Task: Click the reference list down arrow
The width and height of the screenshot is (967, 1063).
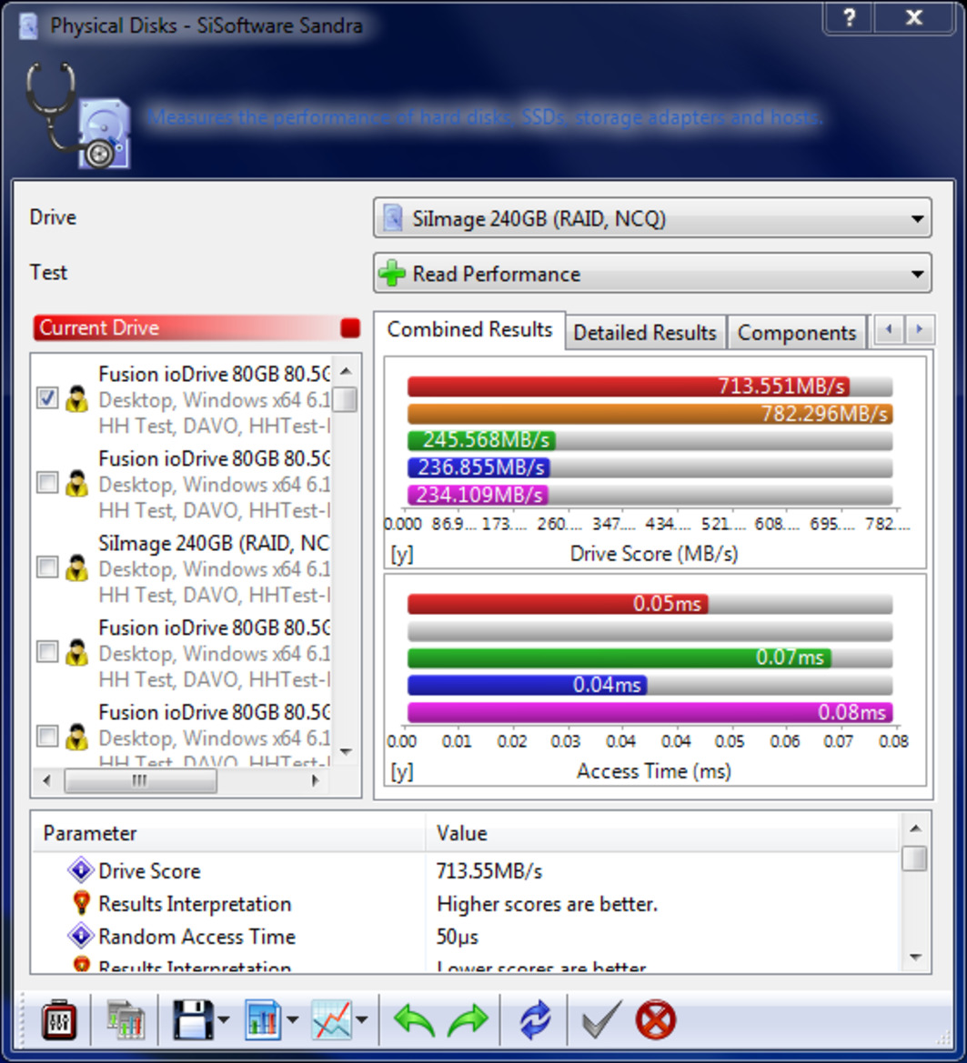Action: (346, 751)
